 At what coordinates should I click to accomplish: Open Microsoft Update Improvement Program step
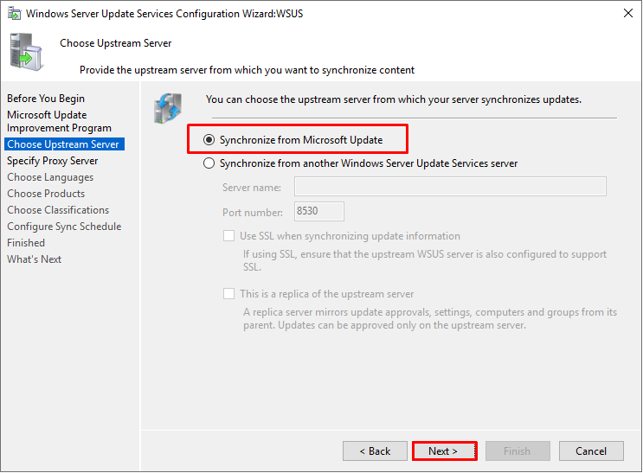pyautogui.click(x=59, y=121)
